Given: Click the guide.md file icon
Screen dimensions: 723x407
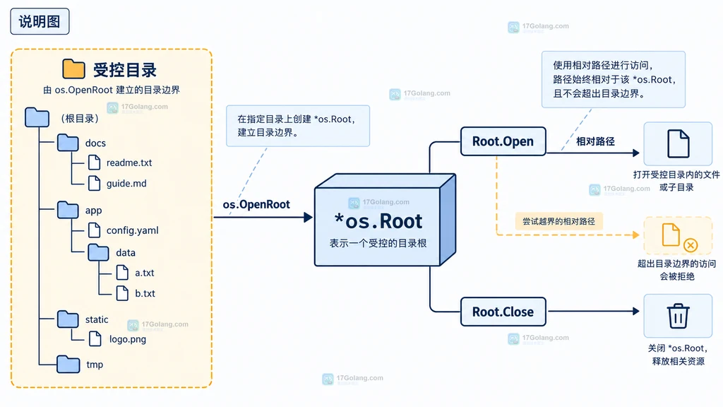Looking at the screenshot, I should pos(94,183).
